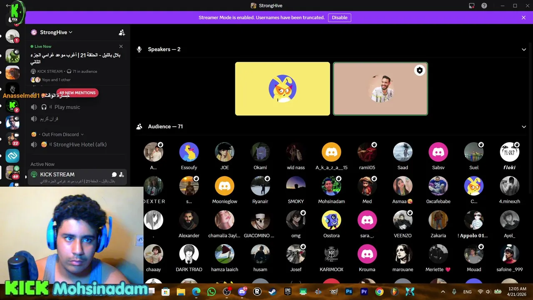Screen dimensions: 533x300
Task: Click the moderator badge on the second speaker tile
Action: pos(420,70)
